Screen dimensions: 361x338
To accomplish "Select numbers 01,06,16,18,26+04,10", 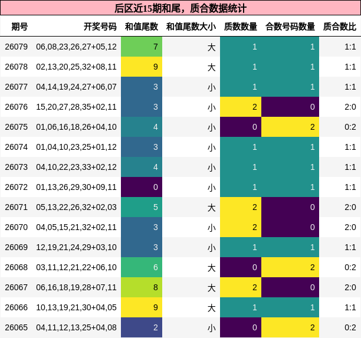I will [77, 127].
